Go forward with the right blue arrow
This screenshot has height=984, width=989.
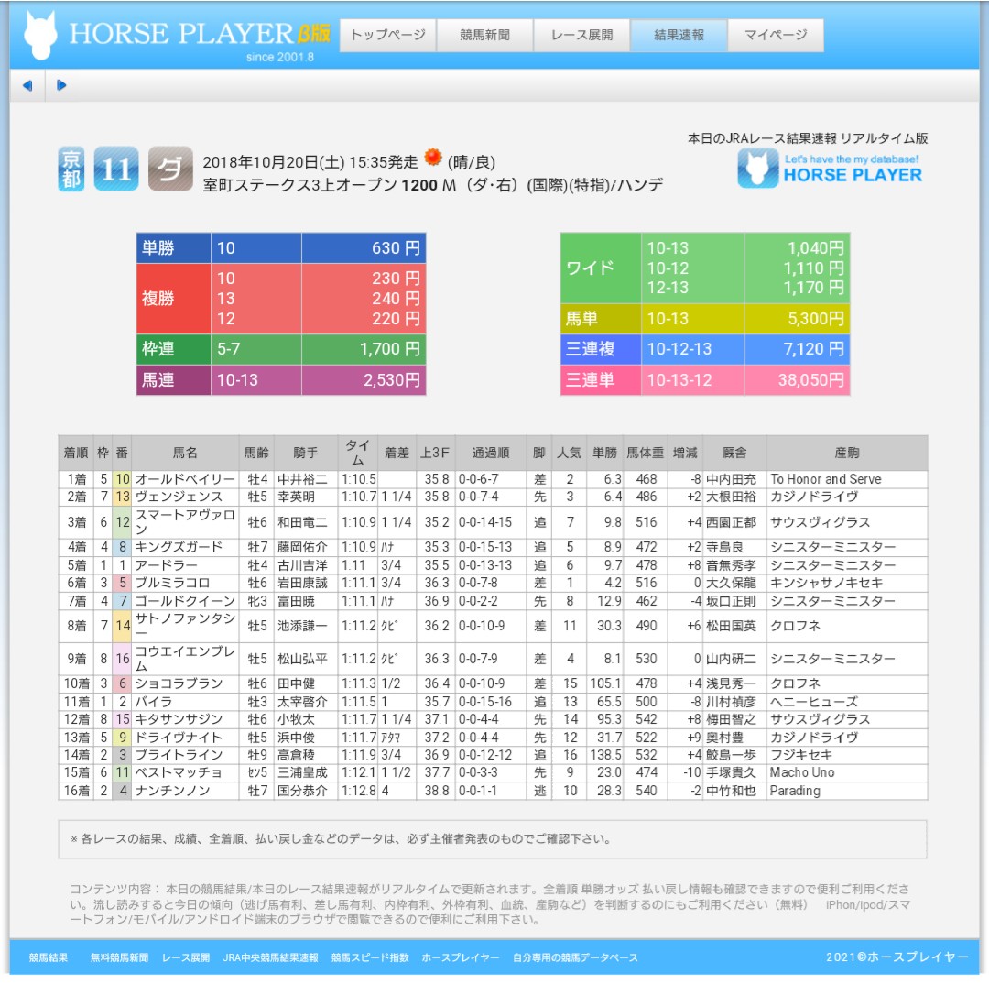pyautogui.click(x=61, y=85)
